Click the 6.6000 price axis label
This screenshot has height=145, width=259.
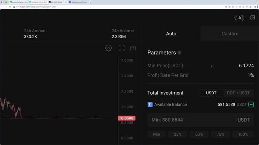127,138
